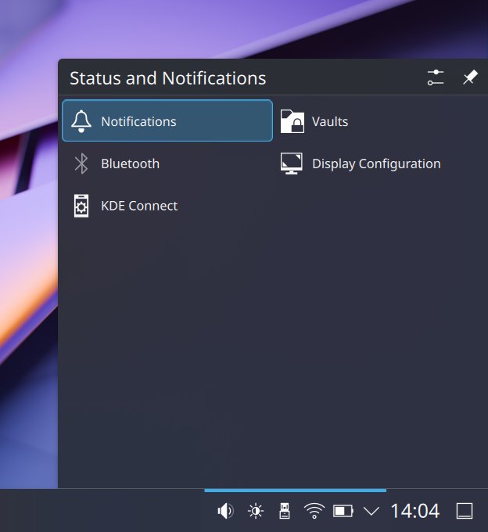Image resolution: width=488 pixels, height=532 pixels.
Task: Open system tray configure sliders icon
Action: [x=436, y=77]
